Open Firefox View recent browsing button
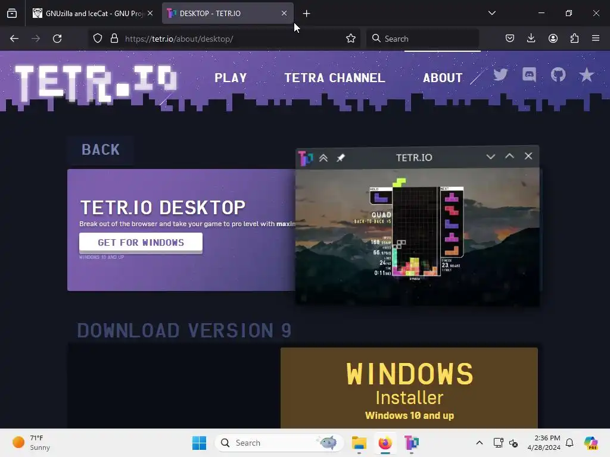Viewport: 610px width, 457px height. tap(12, 13)
